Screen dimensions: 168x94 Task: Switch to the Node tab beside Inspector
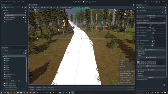(145, 5)
